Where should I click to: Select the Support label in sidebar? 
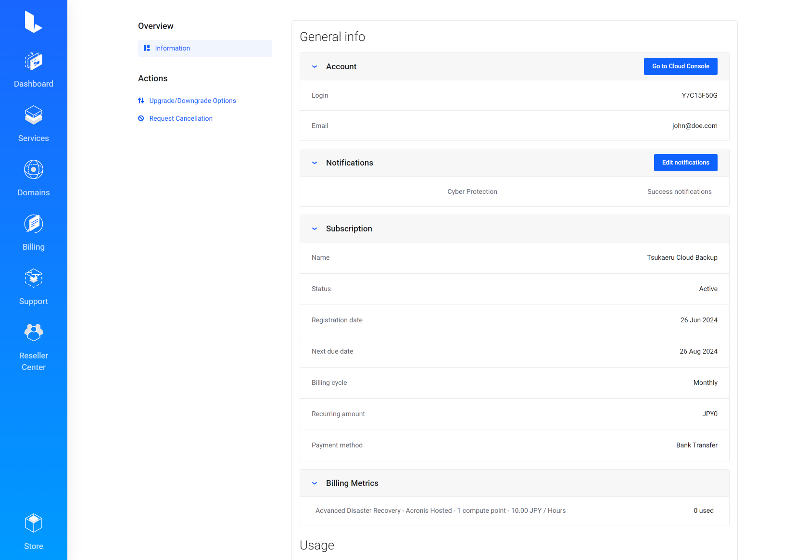(34, 301)
